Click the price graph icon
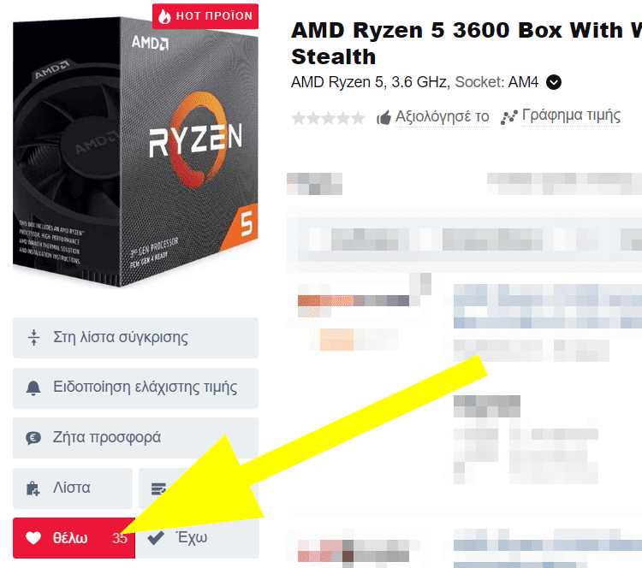Image resolution: width=642 pixels, height=568 pixels. click(509, 117)
